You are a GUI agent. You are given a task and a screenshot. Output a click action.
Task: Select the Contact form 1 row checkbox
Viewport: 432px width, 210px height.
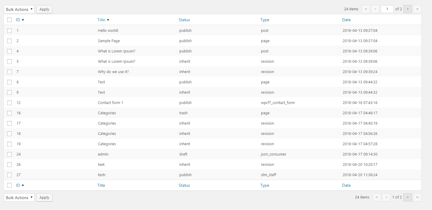tap(9, 103)
